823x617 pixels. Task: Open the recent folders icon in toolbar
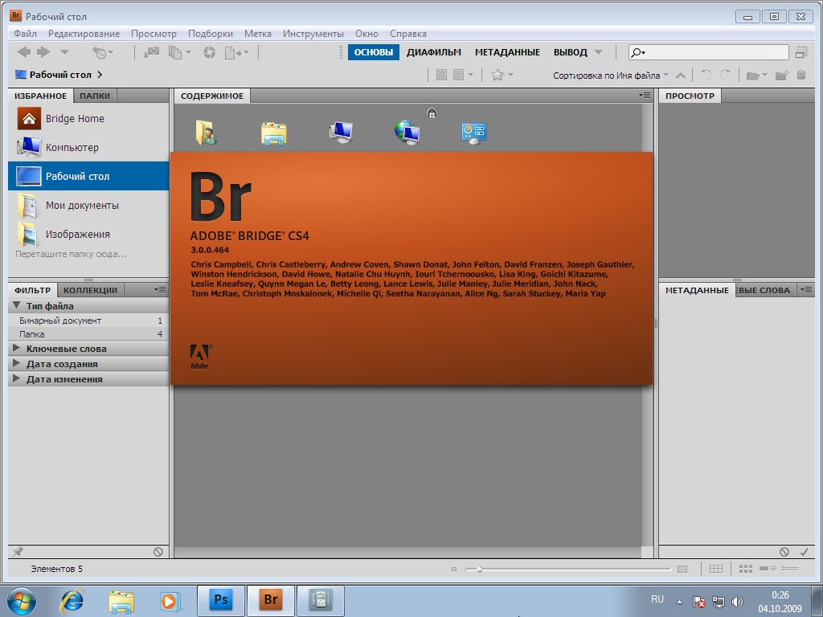click(x=756, y=76)
